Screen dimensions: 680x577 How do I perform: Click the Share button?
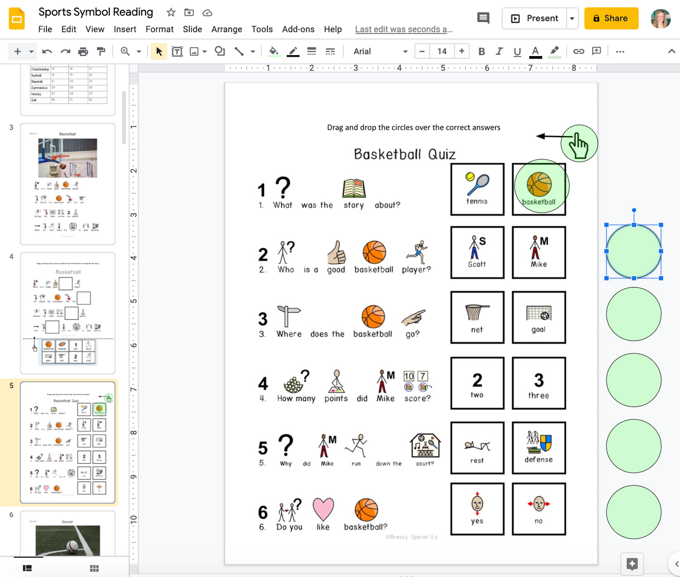click(x=611, y=18)
